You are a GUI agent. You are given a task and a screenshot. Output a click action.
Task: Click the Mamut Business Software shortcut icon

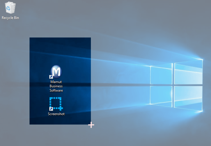56,72
